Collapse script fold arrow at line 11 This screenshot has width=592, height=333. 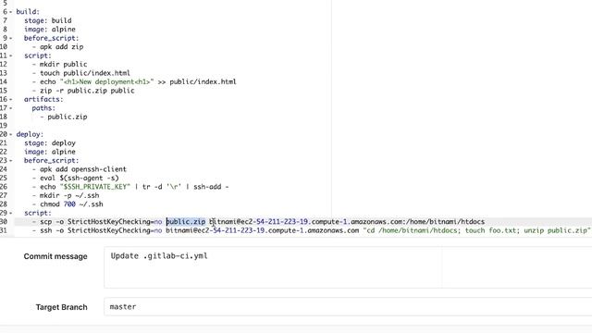[10, 55]
